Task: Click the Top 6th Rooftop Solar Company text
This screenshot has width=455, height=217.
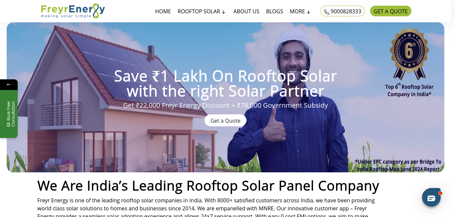Action: pyautogui.click(x=409, y=90)
